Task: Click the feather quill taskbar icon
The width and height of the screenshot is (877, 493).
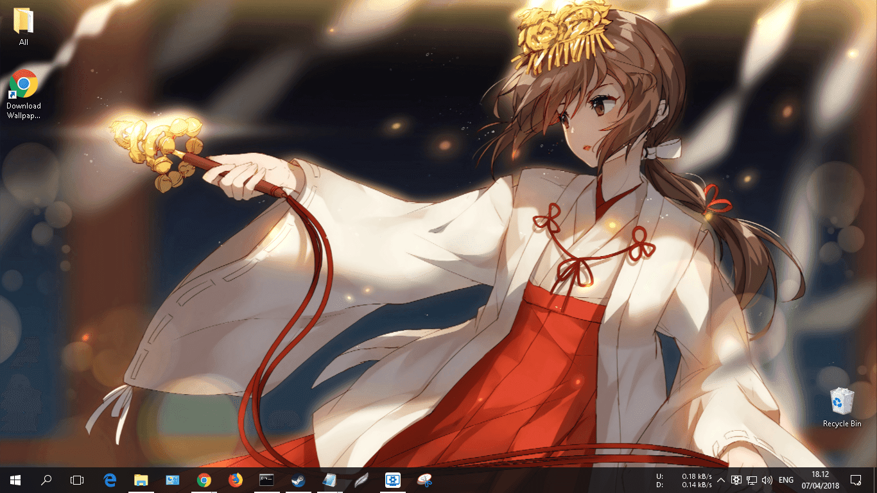Action: click(361, 480)
